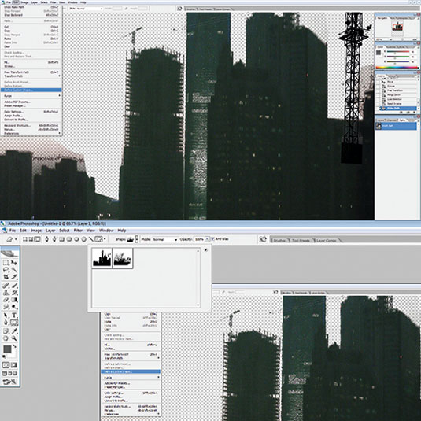Choose the Ellipse shape in options bar
The image size is (421, 421).
coord(76,239)
